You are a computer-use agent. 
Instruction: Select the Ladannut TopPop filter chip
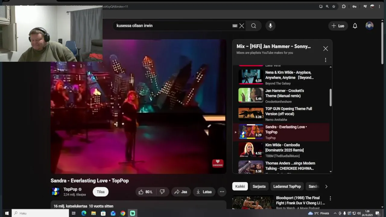[x=287, y=187]
